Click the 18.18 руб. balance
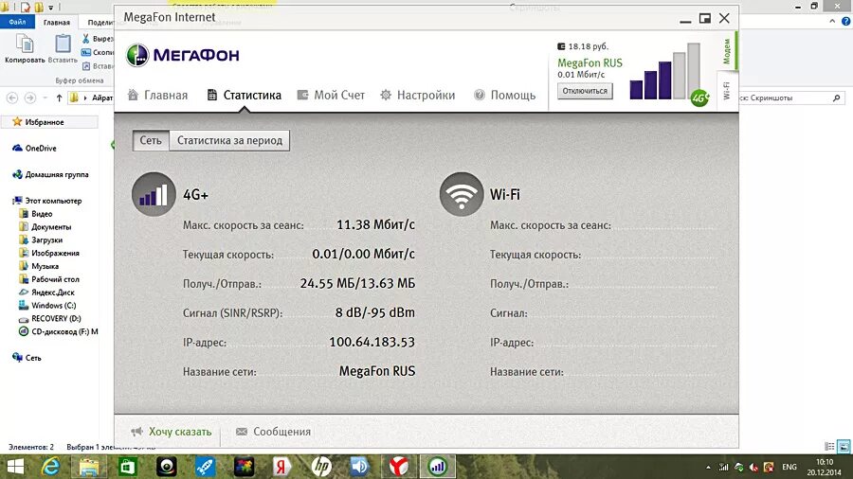The image size is (853, 479). click(x=583, y=46)
